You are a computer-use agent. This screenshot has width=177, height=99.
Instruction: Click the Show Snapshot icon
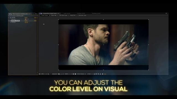(x=61, y=74)
